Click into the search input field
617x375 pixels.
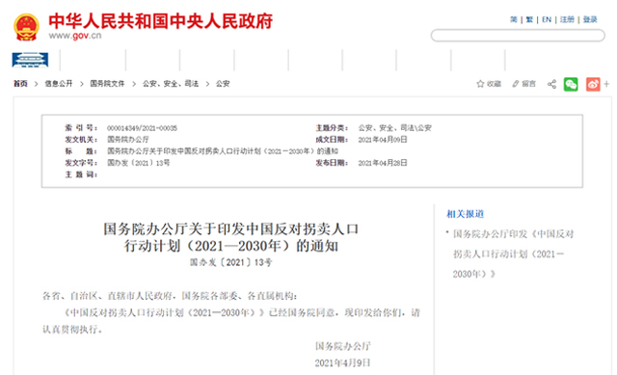518,36
